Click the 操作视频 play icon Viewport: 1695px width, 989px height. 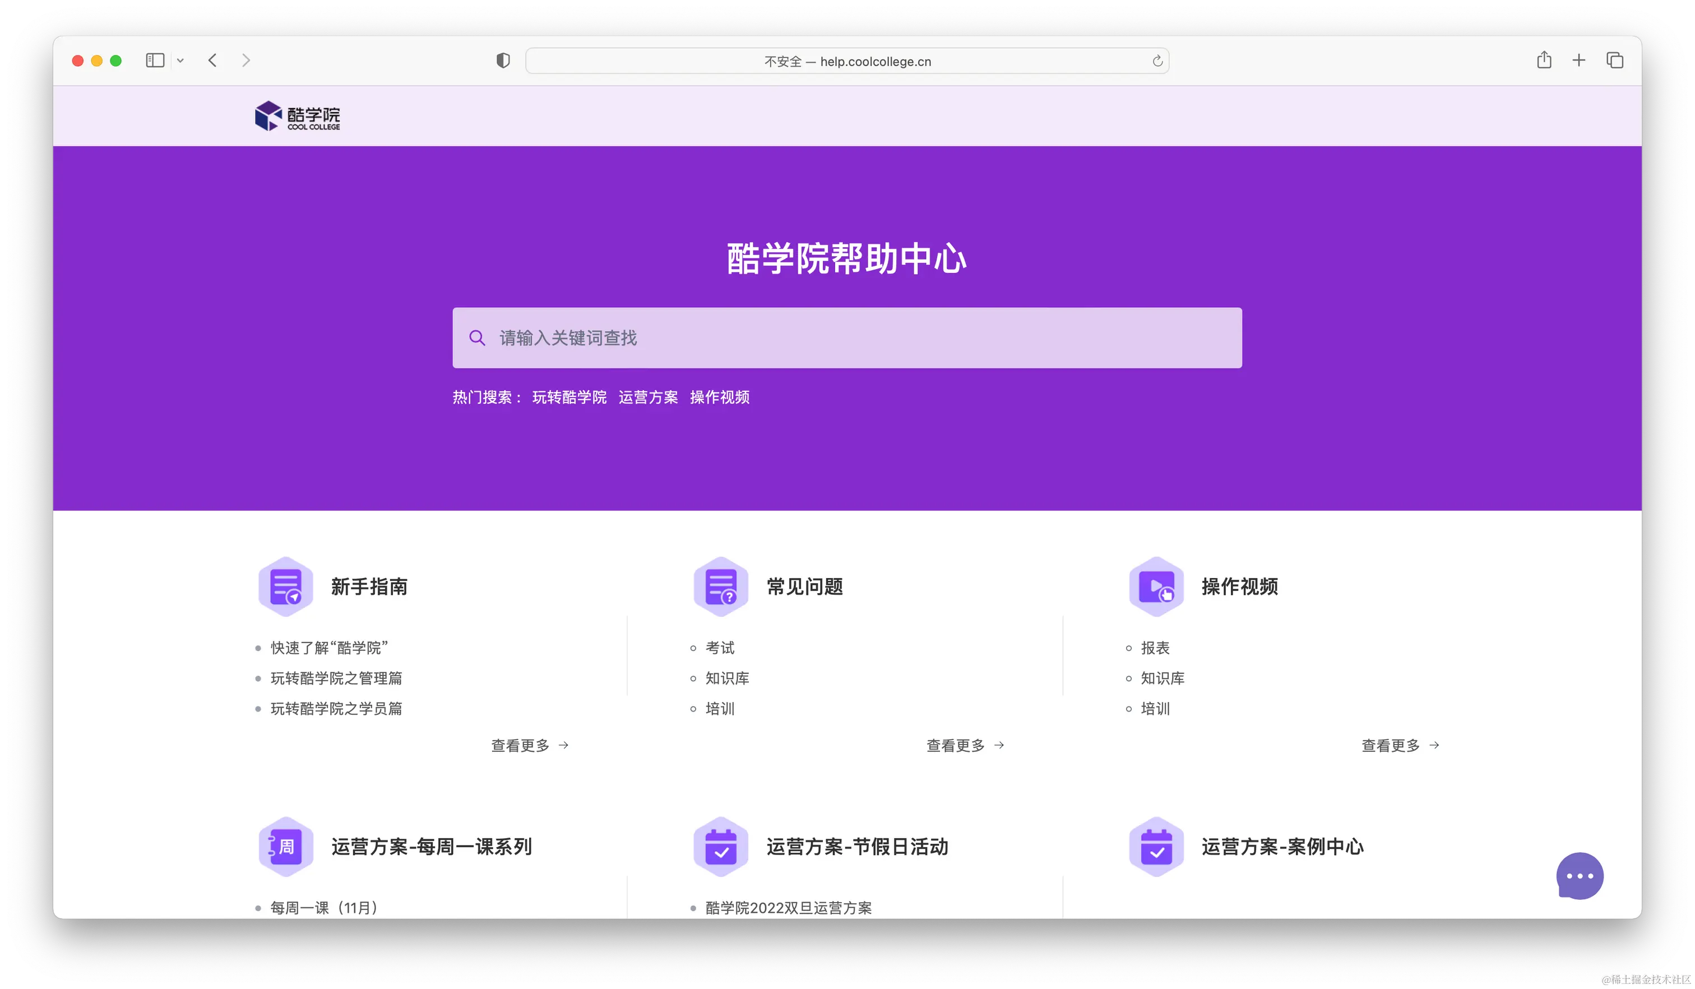[x=1156, y=586]
